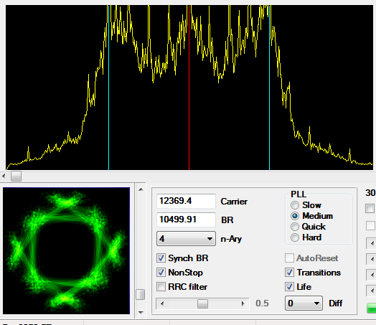Click the constellation scrollbar up arrow
The width and height of the screenshot is (376, 325).
click(x=141, y=189)
